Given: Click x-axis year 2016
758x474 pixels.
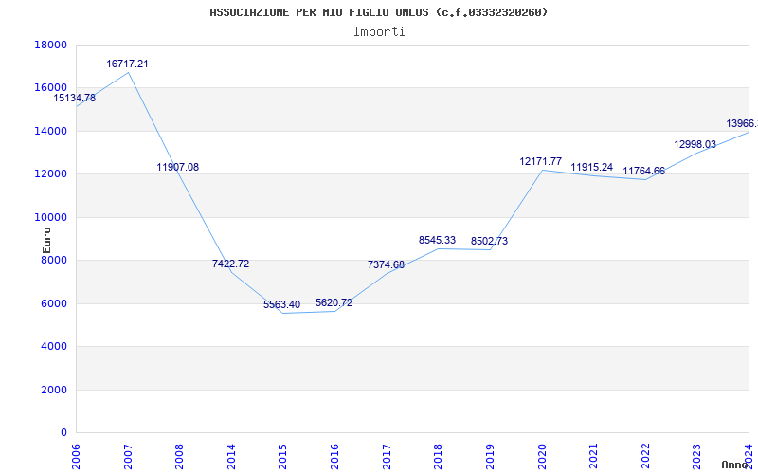Looking at the screenshot, I should 334,457.
